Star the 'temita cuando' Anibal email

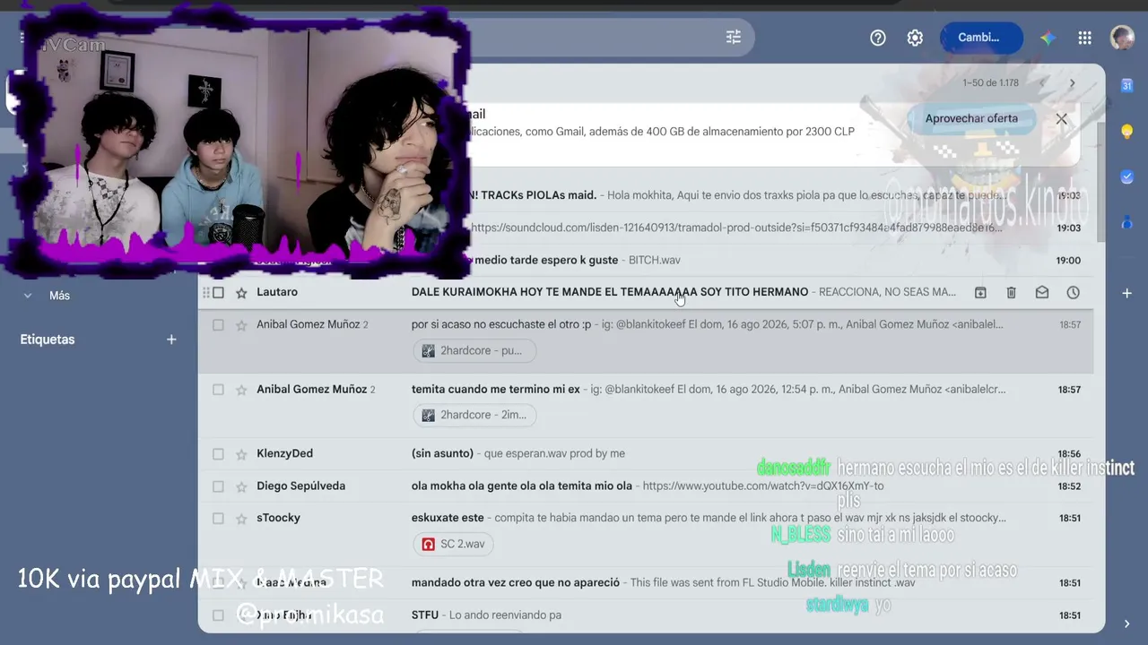[x=241, y=390]
